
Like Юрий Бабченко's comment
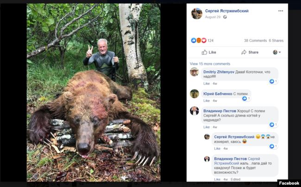click(207, 101)
